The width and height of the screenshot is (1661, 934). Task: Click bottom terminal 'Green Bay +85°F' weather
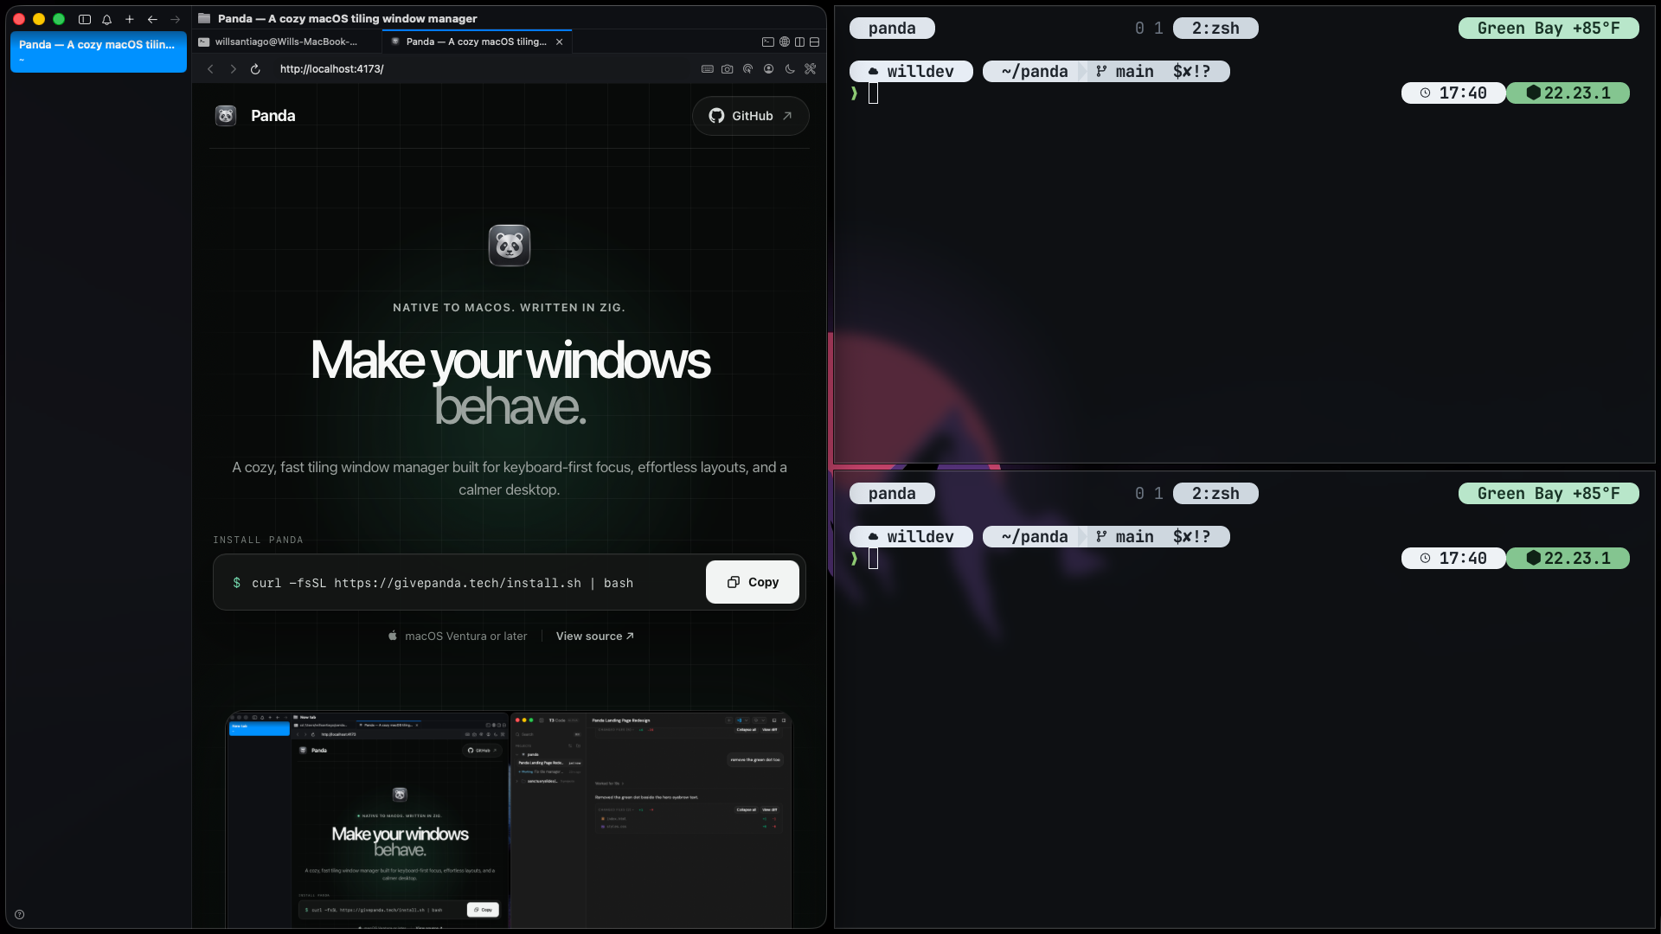tap(1549, 494)
